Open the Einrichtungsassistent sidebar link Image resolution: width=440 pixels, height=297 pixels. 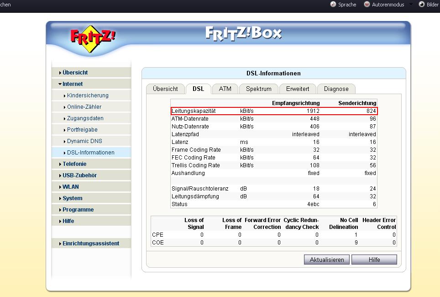click(91, 244)
